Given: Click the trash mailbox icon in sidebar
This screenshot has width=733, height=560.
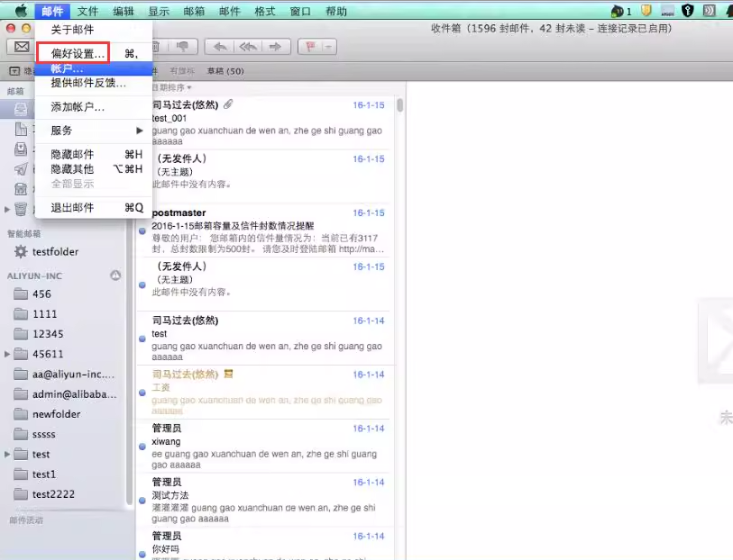Looking at the screenshot, I should click(22, 208).
